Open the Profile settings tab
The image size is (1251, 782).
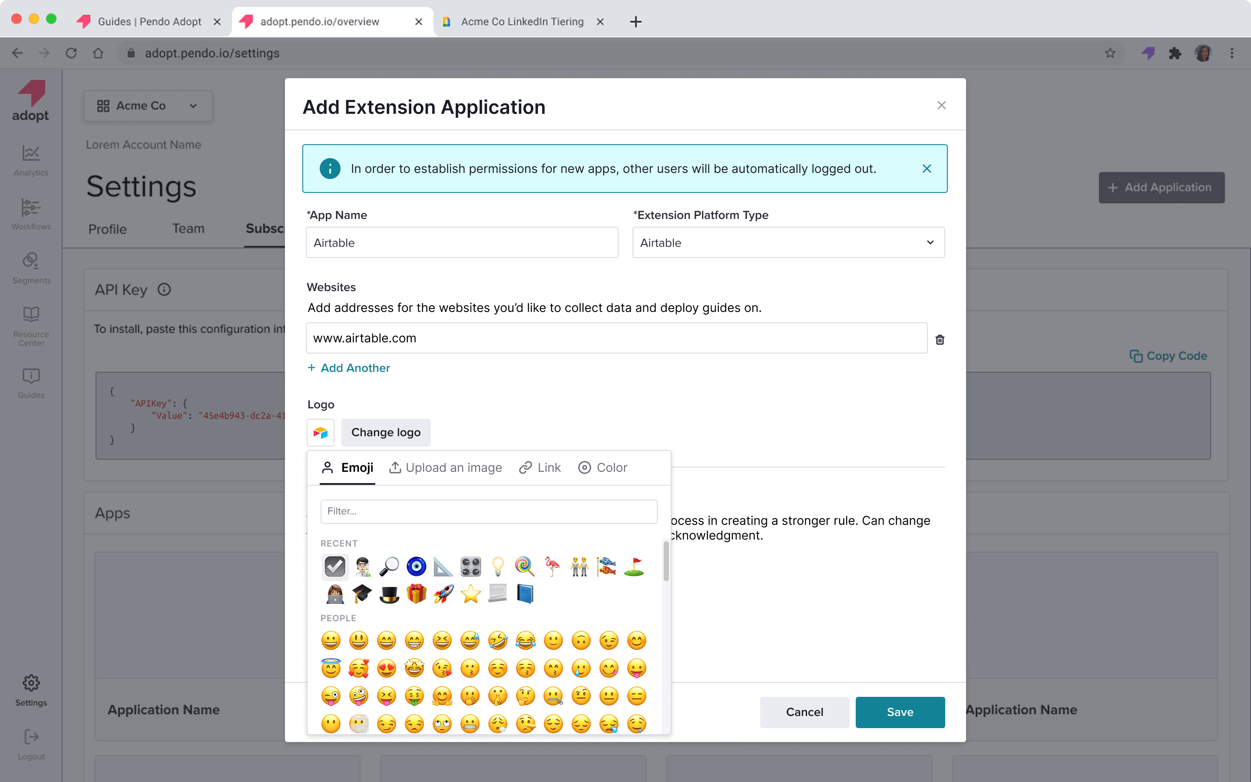(108, 229)
